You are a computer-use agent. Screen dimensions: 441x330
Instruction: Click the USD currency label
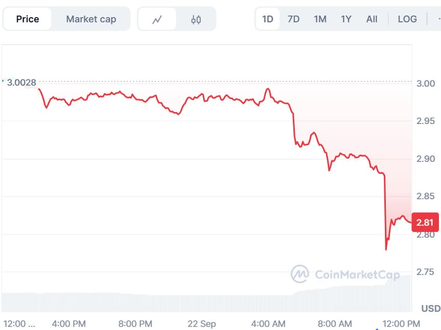431,308
